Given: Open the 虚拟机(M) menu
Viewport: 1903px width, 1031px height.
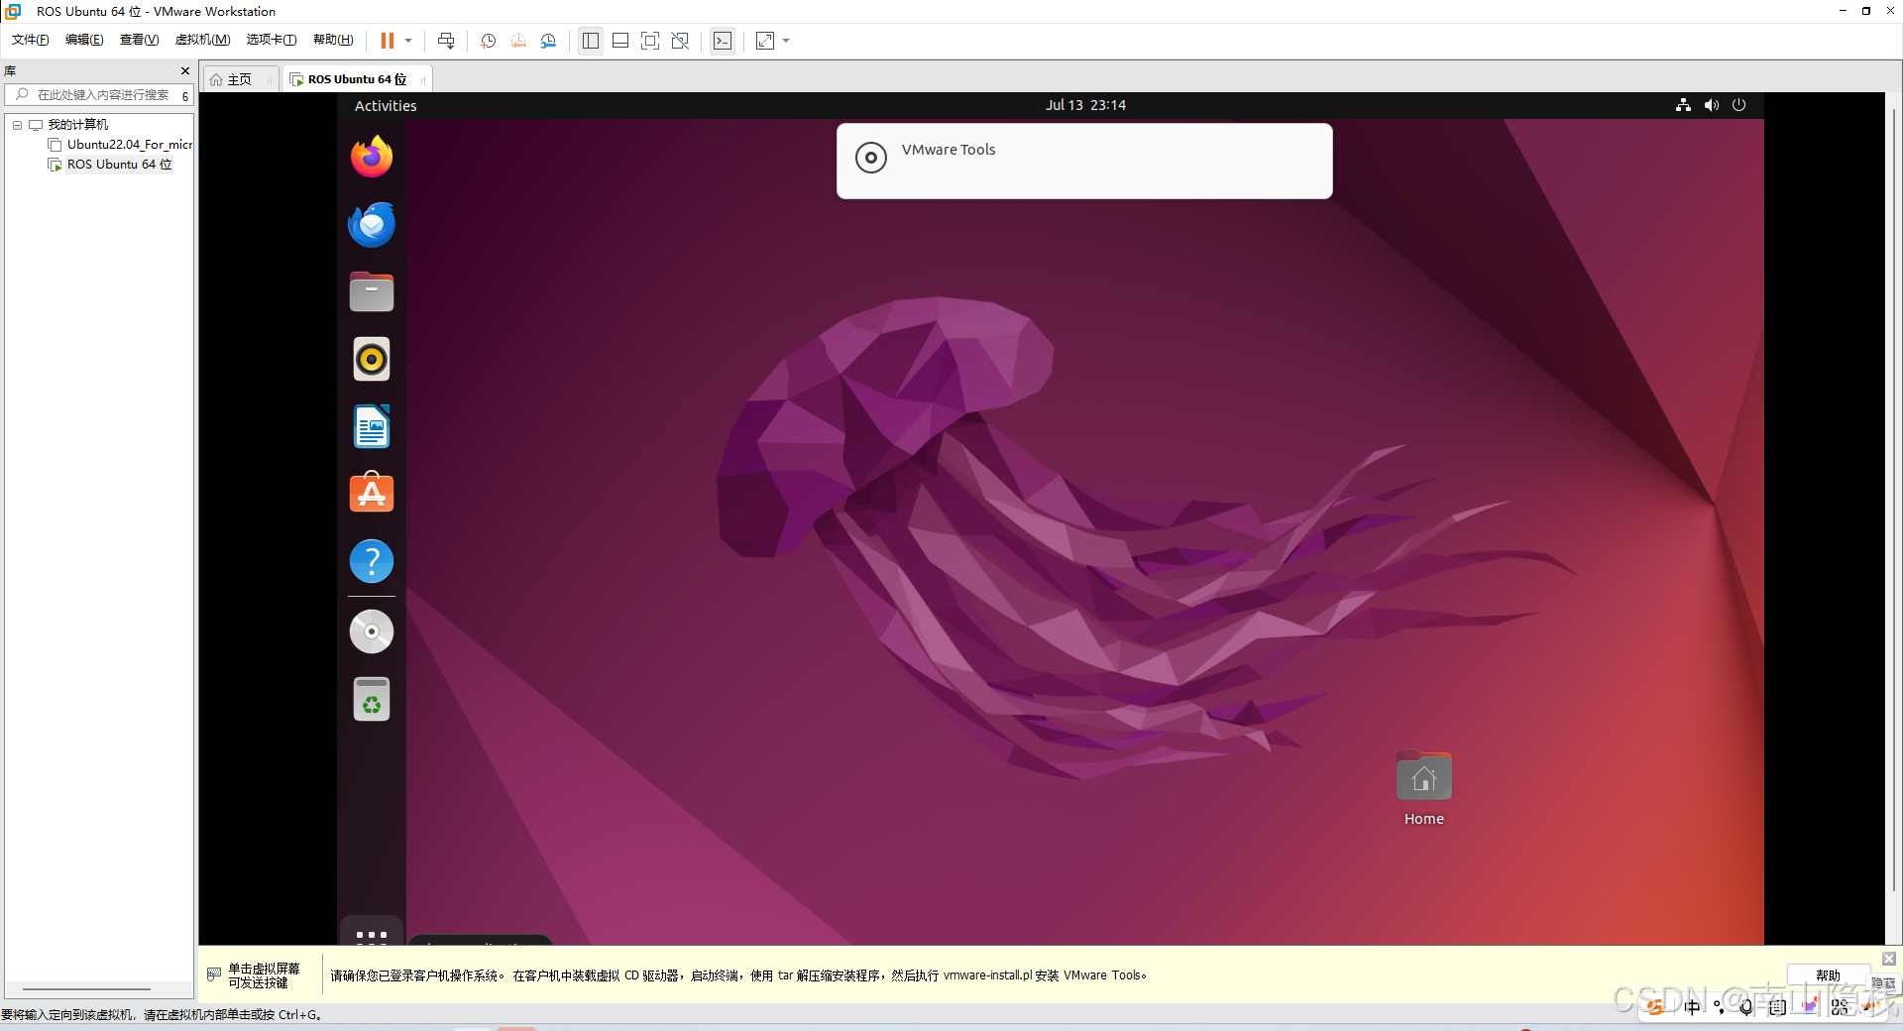Looking at the screenshot, I should click(202, 40).
